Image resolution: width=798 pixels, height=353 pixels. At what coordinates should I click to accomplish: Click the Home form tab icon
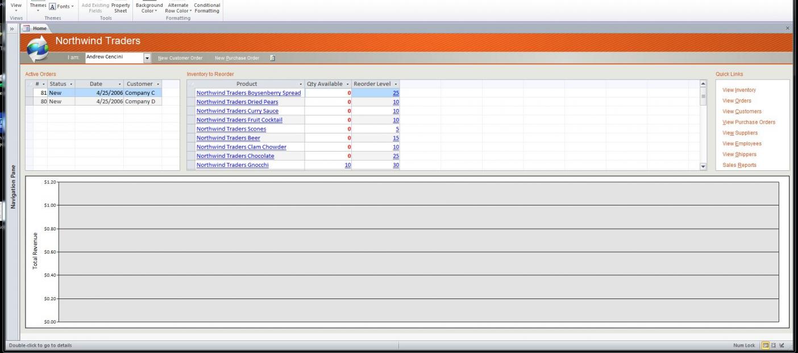tap(26, 28)
